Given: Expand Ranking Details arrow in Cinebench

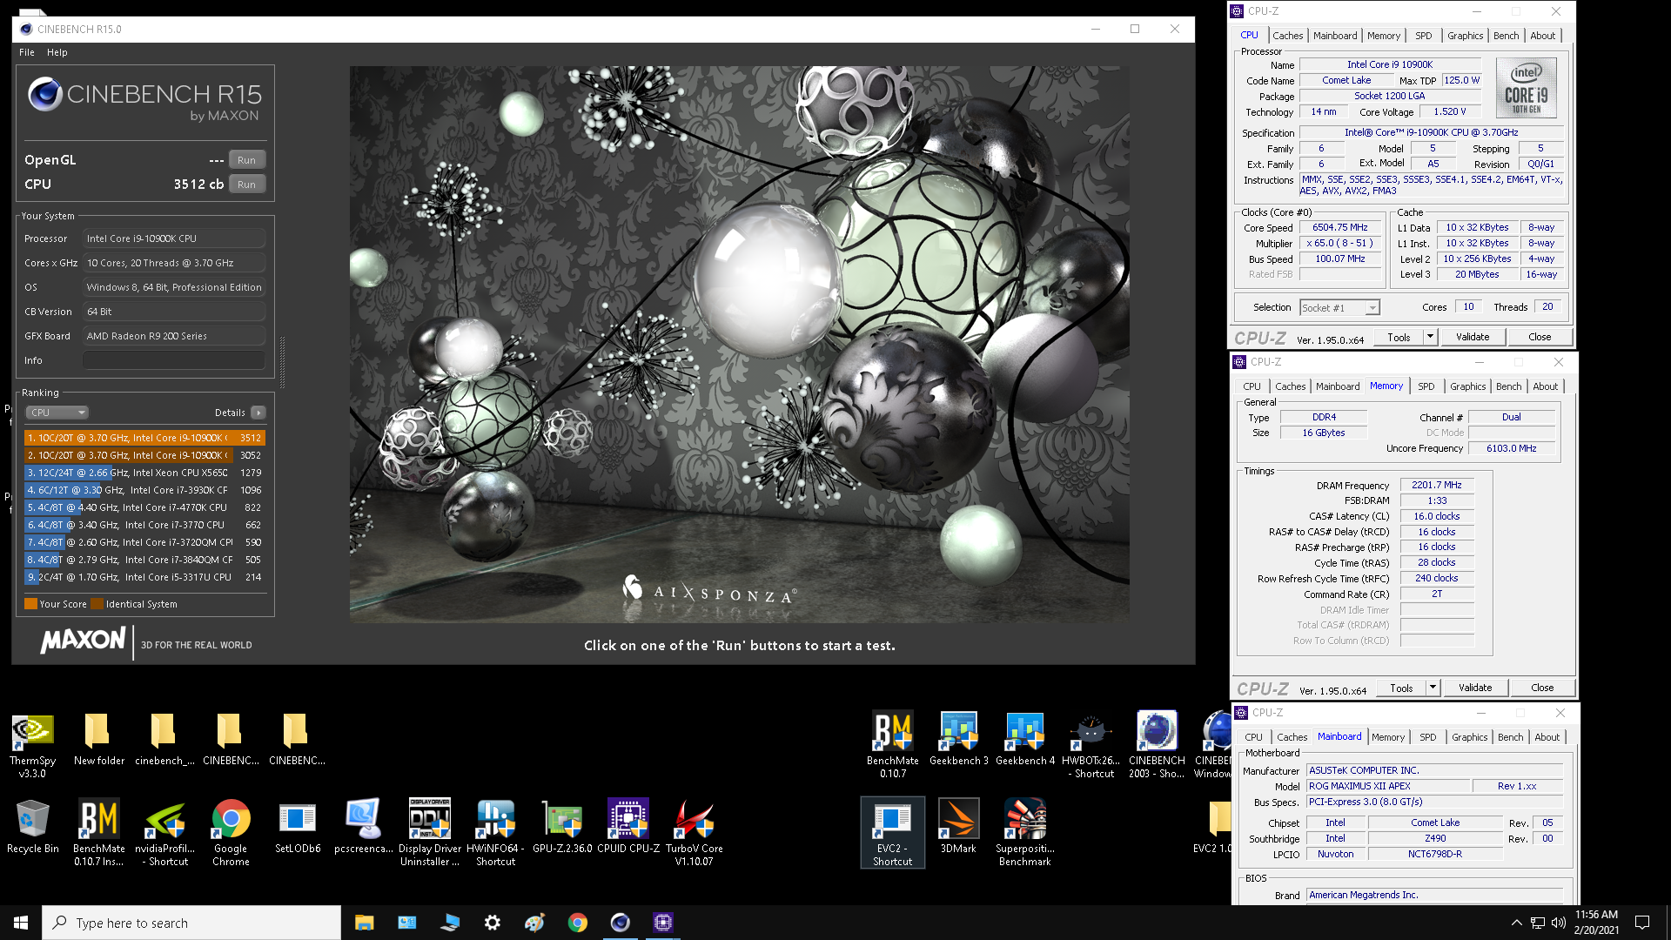Looking at the screenshot, I should pos(258,413).
